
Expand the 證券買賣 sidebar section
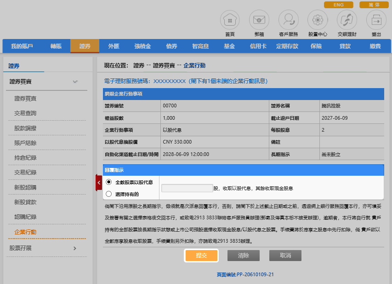[75, 82]
